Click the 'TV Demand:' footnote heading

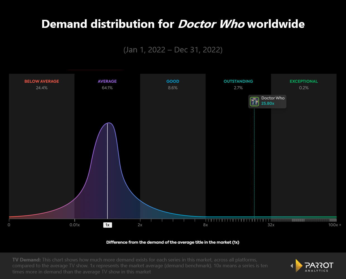pos(27,259)
